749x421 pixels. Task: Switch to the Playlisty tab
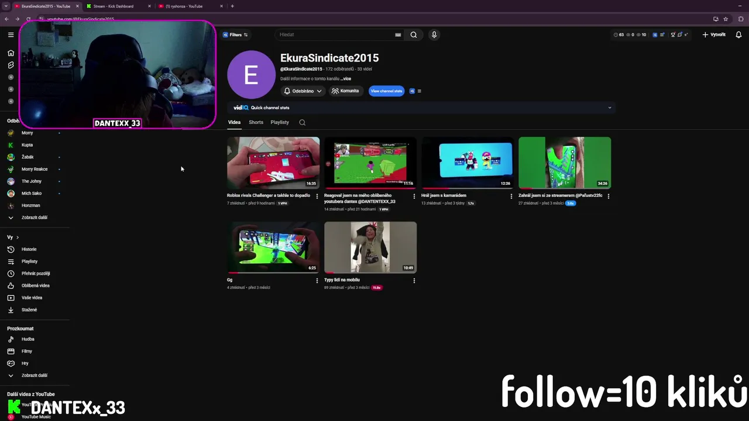coord(280,122)
